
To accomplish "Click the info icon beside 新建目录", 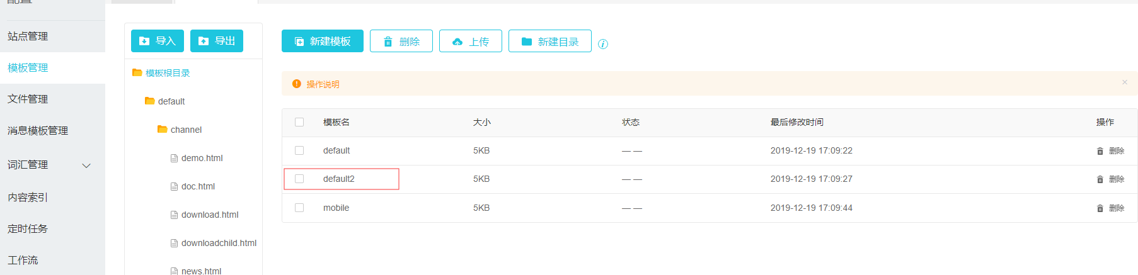I will 603,44.
